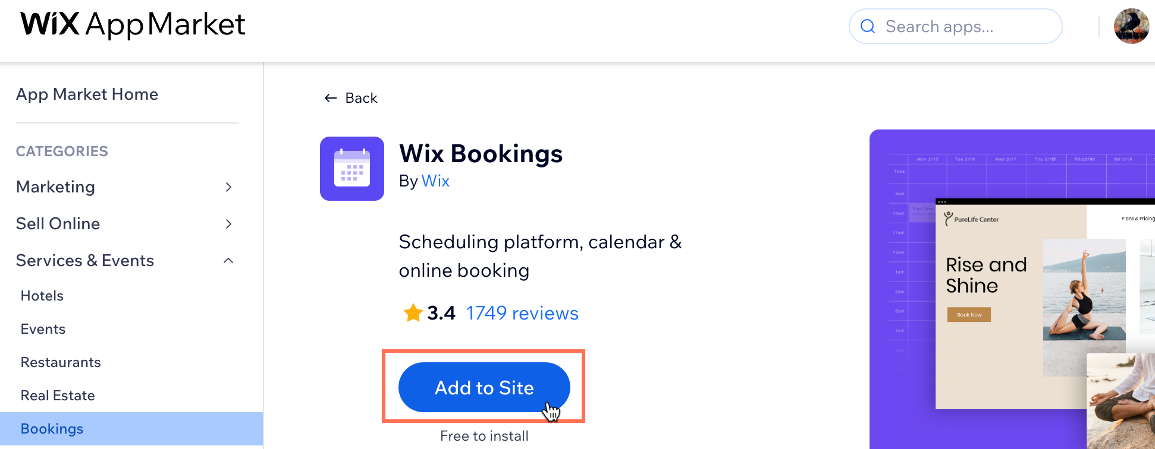Click the Add to Site button
Image resolution: width=1155 pixels, height=449 pixels.
click(x=484, y=387)
